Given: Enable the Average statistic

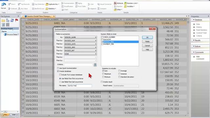Looking at the screenshot, I should 119,71.
